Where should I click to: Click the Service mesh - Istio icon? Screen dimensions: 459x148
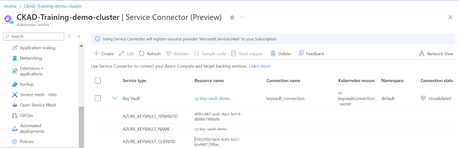(x=15, y=94)
